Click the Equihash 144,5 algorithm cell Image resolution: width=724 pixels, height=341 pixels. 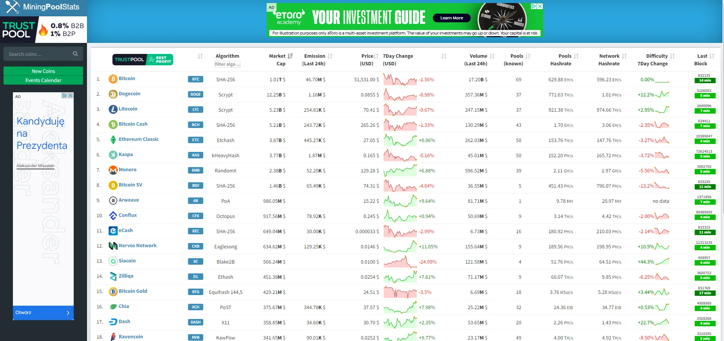pyautogui.click(x=226, y=292)
